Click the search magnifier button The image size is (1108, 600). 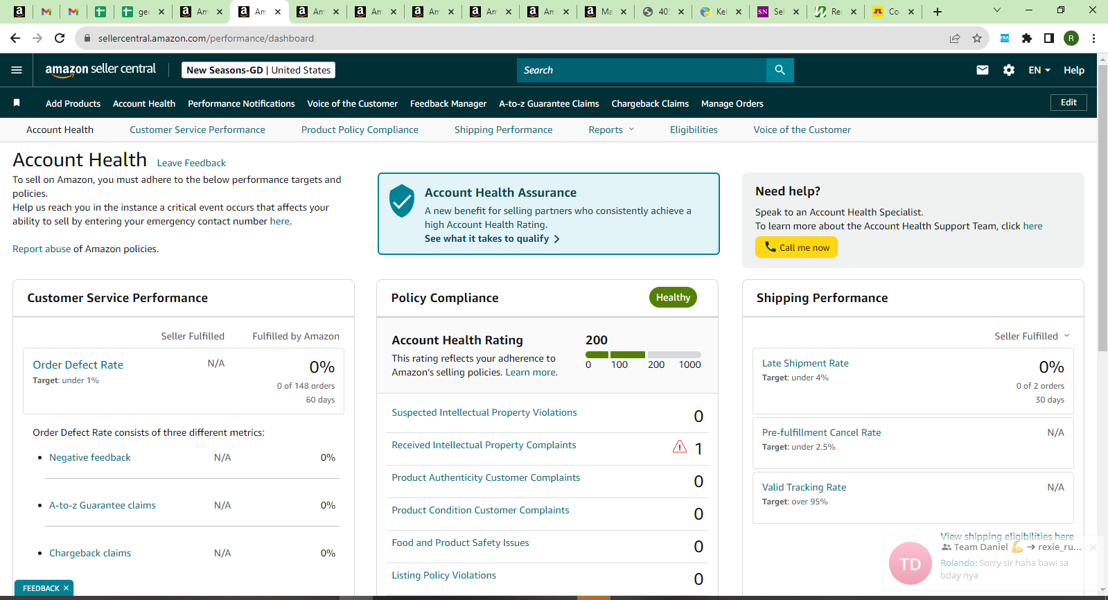pos(780,70)
